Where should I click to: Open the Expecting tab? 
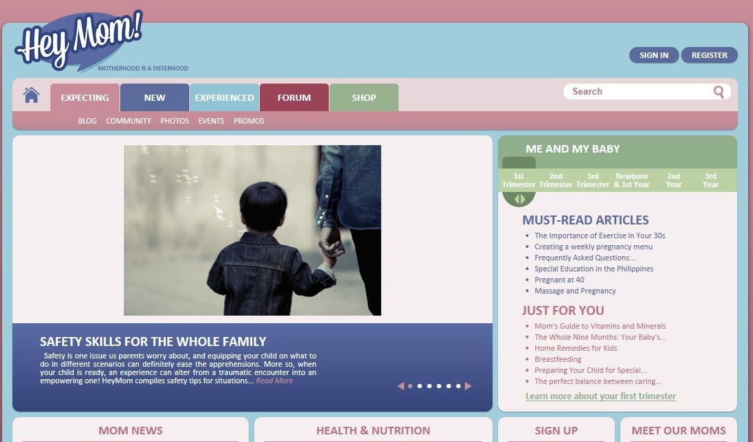tap(85, 97)
